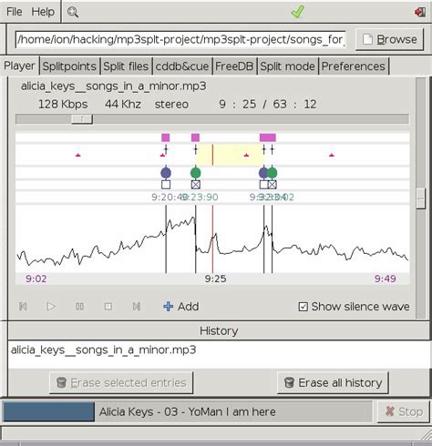432x446 pixels.
Task: Click the green splitpoint circle at 9:23:90
Action: (196, 173)
